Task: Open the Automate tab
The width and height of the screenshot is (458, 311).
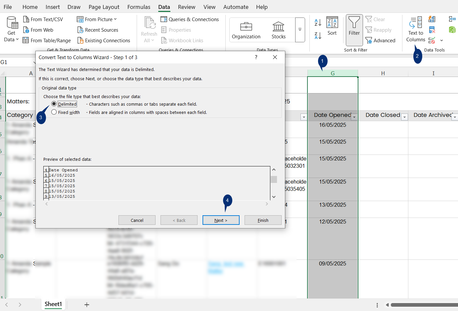Action: point(236,7)
